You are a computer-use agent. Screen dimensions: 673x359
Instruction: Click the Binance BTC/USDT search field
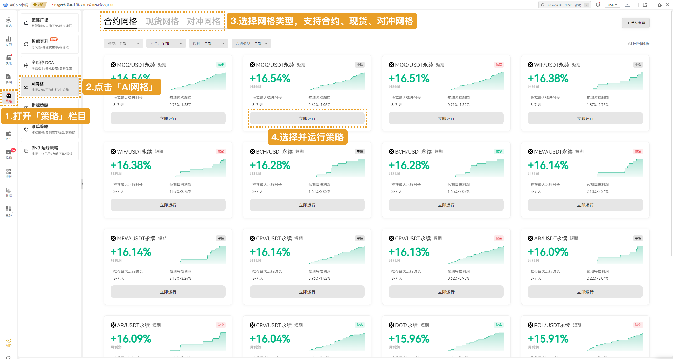pyautogui.click(x=564, y=5)
